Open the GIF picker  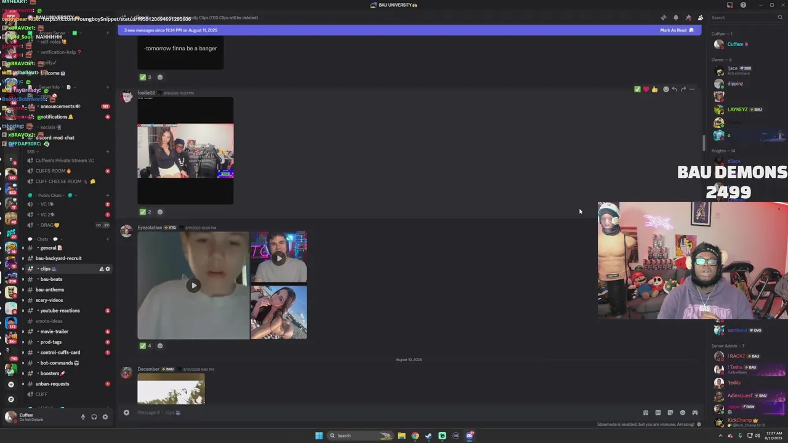click(x=658, y=412)
